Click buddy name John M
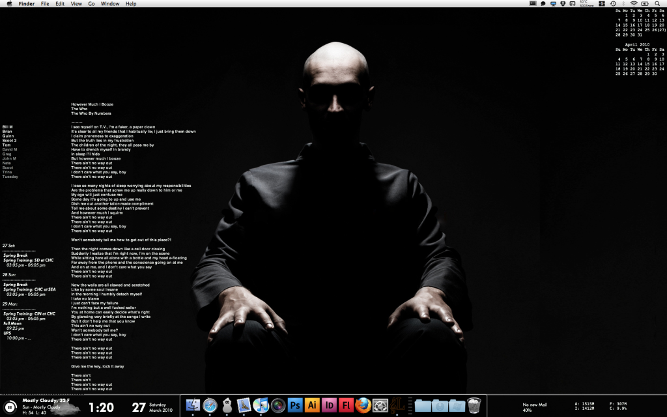667x417 pixels. point(9,159)
